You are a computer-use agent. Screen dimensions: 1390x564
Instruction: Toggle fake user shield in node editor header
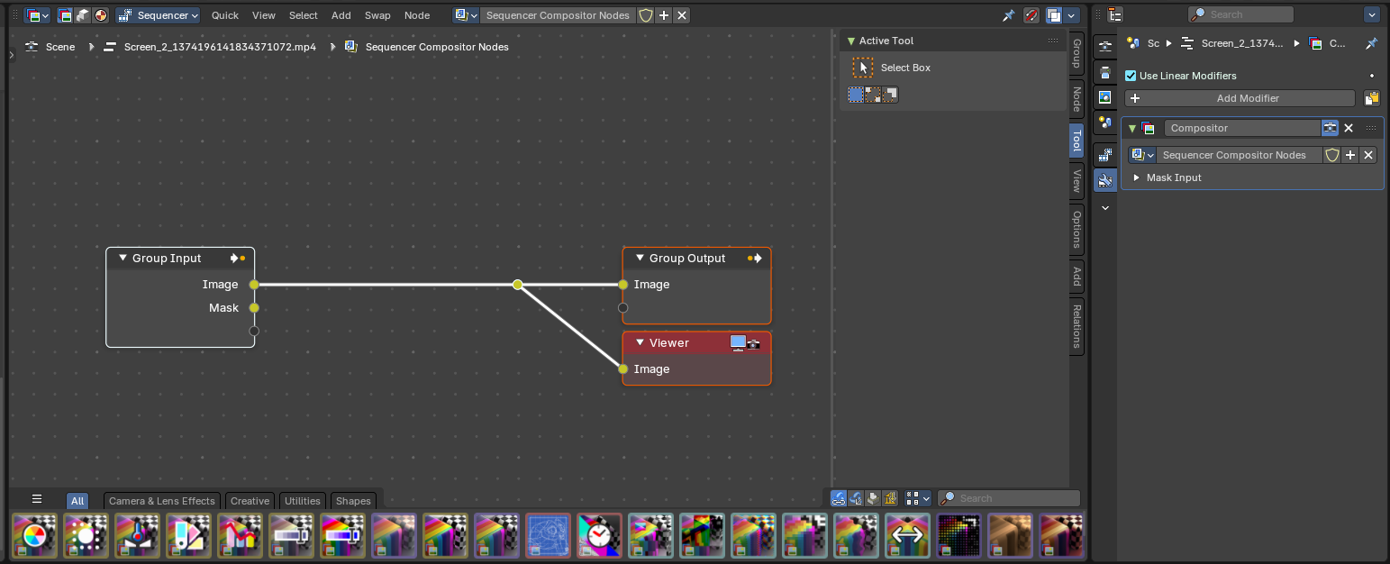point(645,15)
